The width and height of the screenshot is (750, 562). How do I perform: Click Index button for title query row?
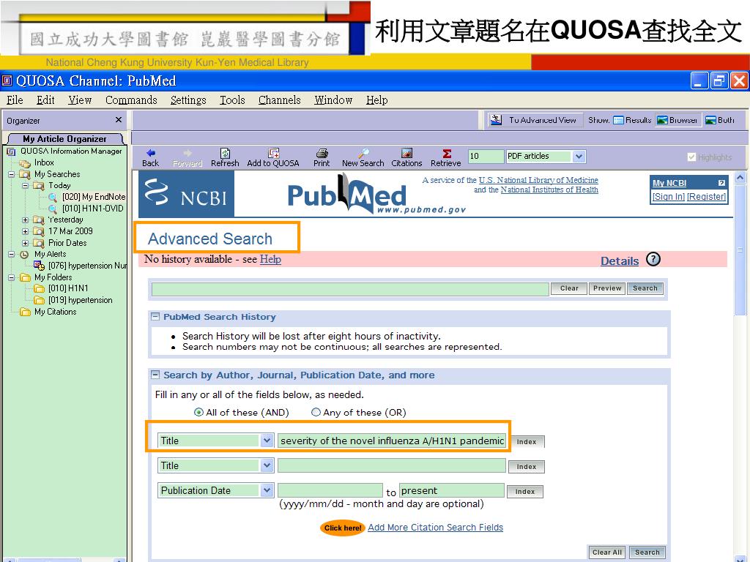click(x=526, y=441)
